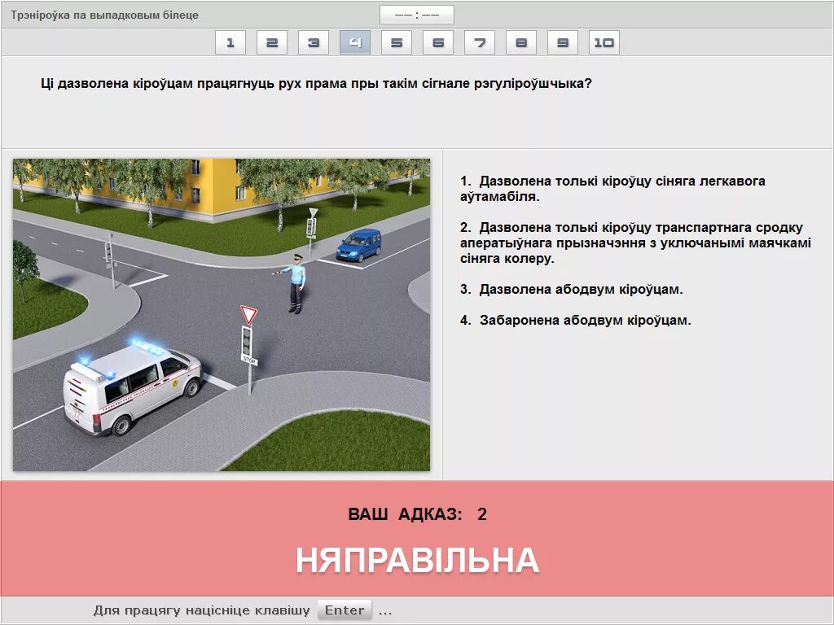834x625 pixels.
Task: Go to question 10
Action: tap(604, 42)
